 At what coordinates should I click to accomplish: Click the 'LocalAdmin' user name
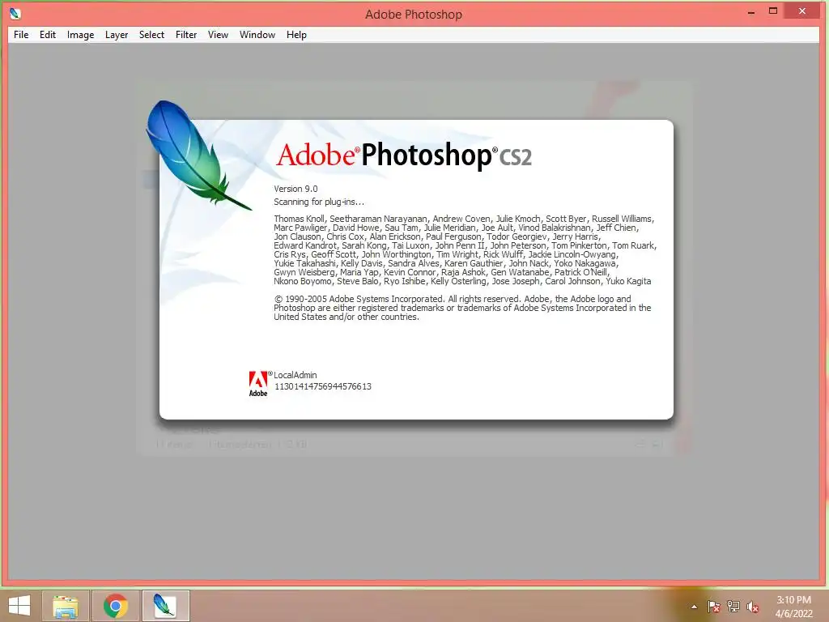[295, 375]
